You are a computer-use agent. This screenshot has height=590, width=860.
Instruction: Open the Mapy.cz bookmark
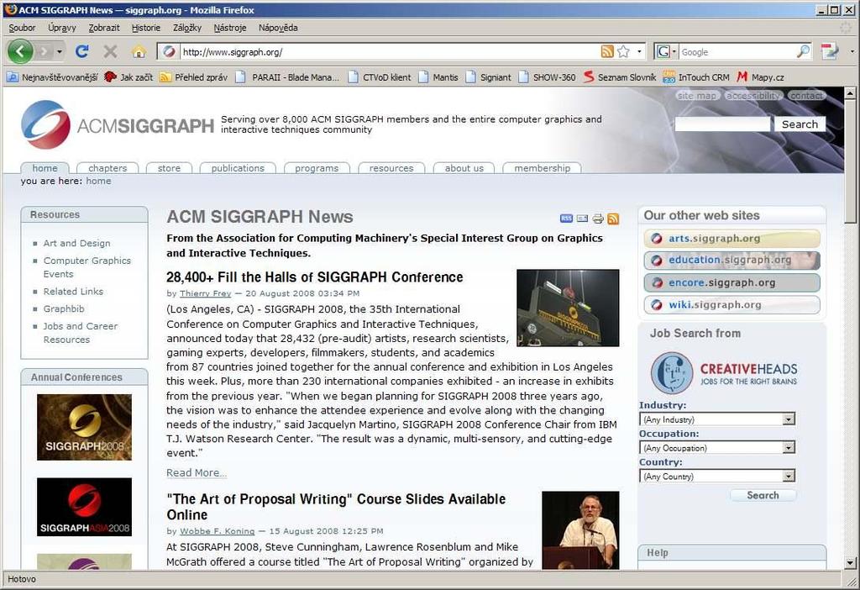pos(761,77)
